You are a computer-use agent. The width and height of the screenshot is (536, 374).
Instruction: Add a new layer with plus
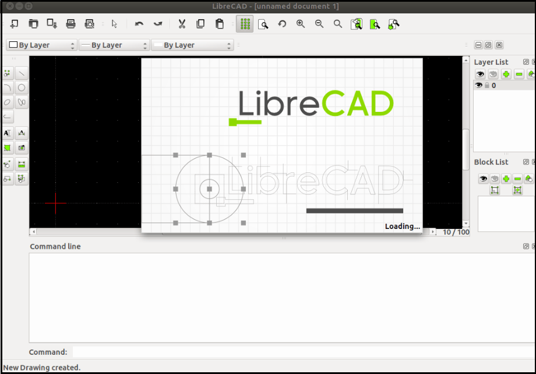(506, 74)
